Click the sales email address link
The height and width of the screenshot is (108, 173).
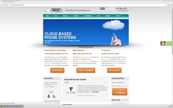click(121, 86)
